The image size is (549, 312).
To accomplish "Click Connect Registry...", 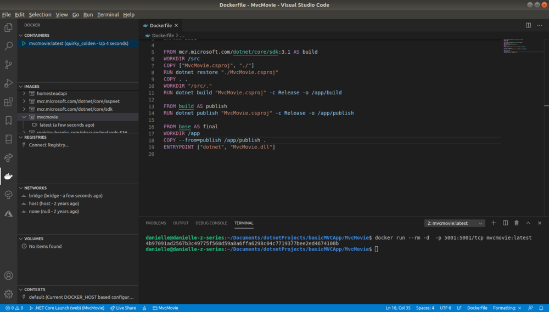I will [49, 145].
